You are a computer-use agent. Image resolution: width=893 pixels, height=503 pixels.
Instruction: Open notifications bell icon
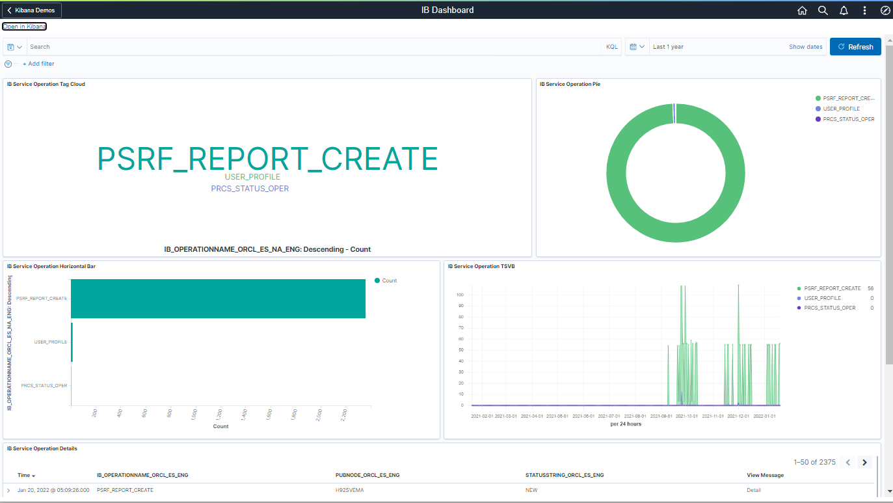click(x=844, y=10)
